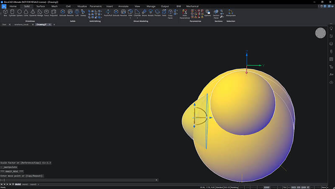Open the status bar options arrow
The image size is (335, 189).
328,187
